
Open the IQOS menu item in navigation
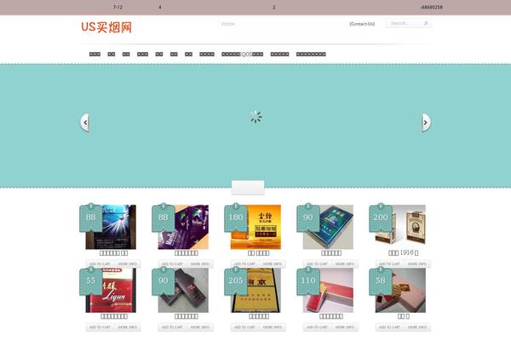point(243,55)
